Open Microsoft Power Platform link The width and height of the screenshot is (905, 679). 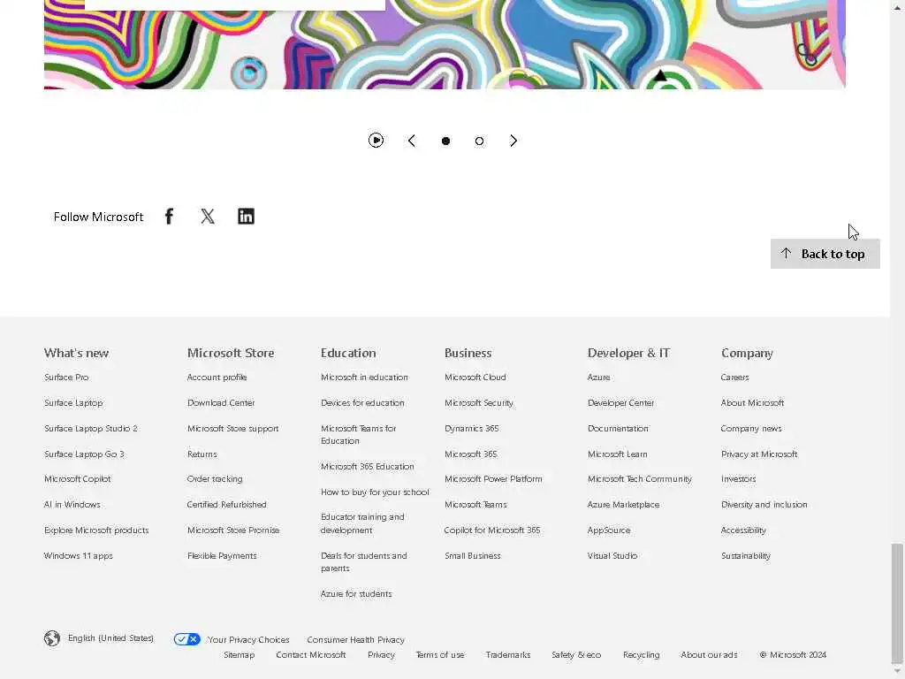click(493, 478)
